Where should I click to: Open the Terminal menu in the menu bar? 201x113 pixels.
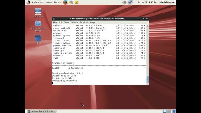[x=84, y=22]
